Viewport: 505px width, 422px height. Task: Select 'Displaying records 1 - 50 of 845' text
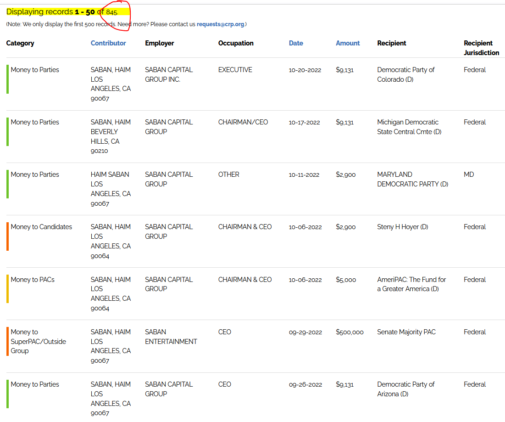[62, 12]
